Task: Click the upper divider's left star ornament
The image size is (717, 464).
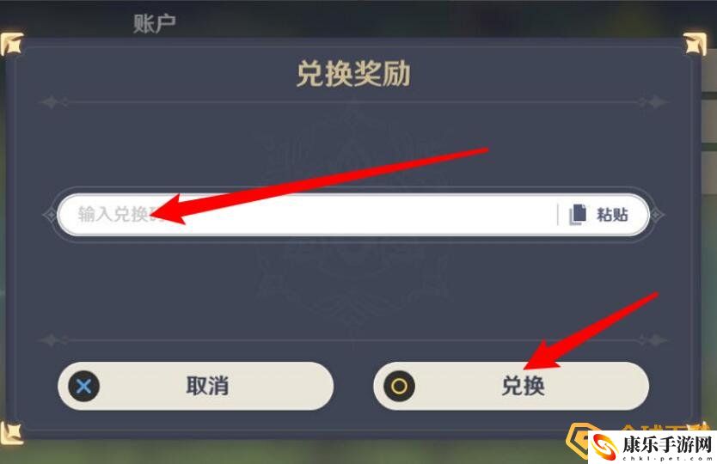Action: [x=53, y=102]
